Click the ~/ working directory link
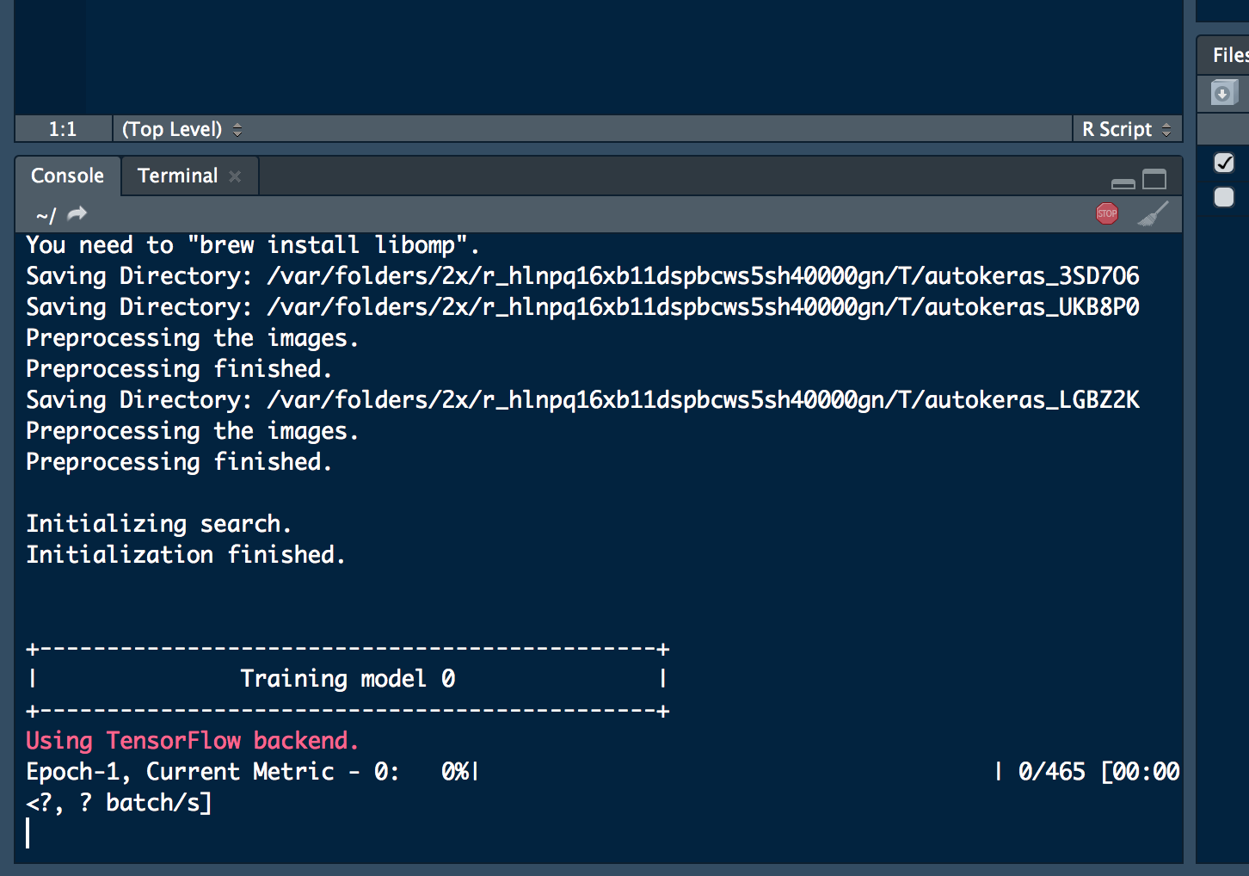This screenshot has height=876, width=1249. [43, 215]
